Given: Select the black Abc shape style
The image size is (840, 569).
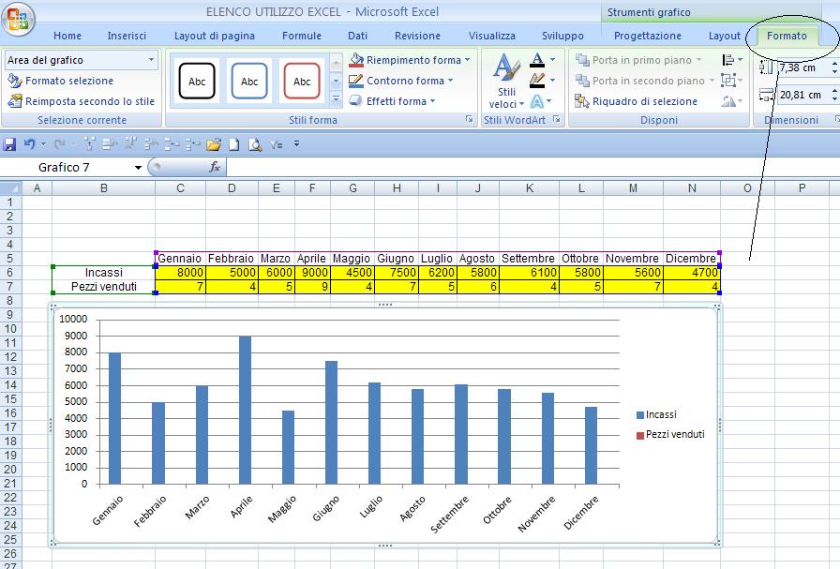Looking at the screenshot, I should click(x=199, y=80).
